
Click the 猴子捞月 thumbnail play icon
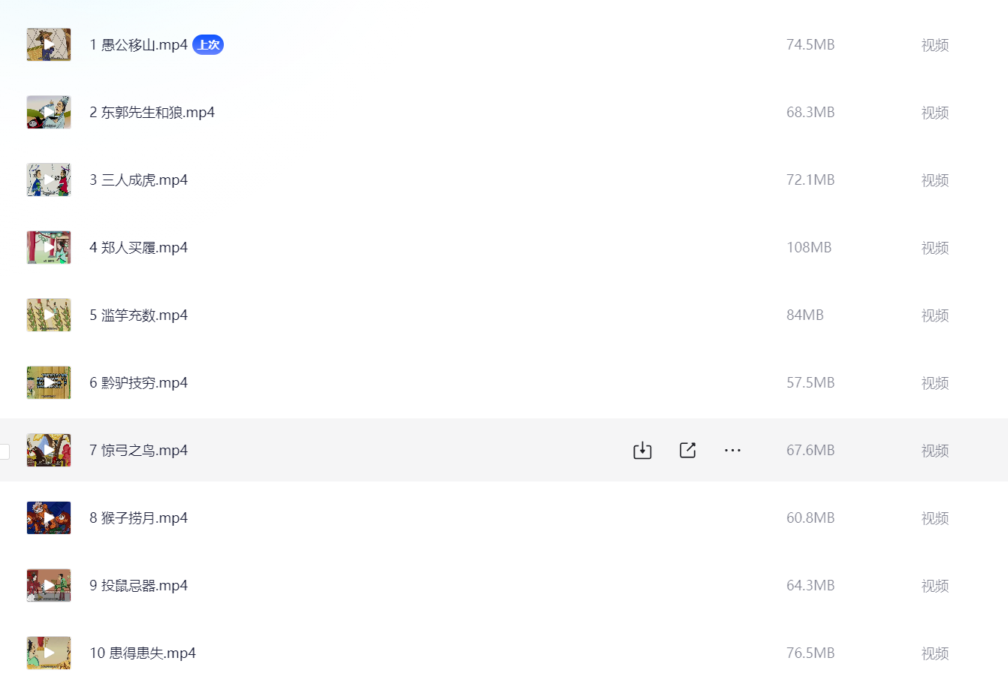tap(49, 518)
